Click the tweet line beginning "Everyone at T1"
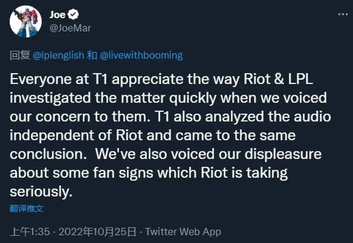The width and height of the screenshot is (353, 243). pos(162,79)
